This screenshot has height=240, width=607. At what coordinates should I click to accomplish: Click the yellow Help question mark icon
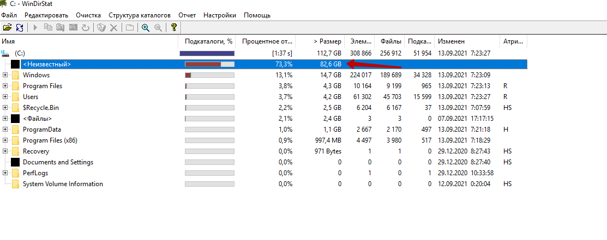click(x=174, y=27)
